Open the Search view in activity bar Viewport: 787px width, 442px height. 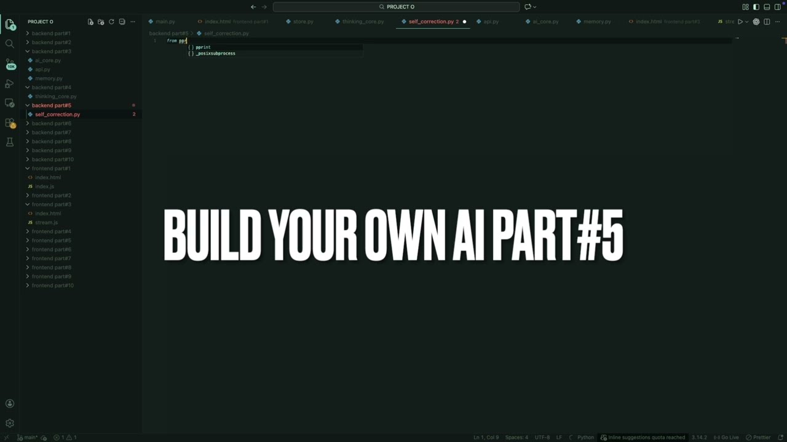(10, 44)
